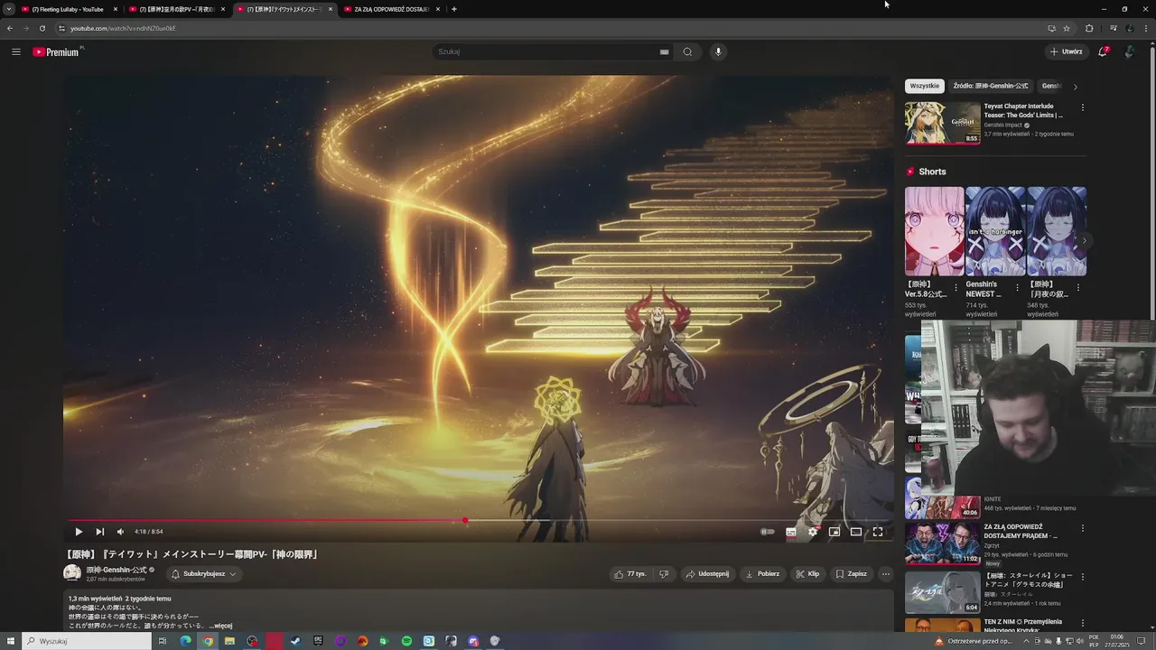The width and height of the screenshot is (1156, 650).
Task: Open Teyvat Chapter Interlude Teaser thumbnail
Action: 943,123
